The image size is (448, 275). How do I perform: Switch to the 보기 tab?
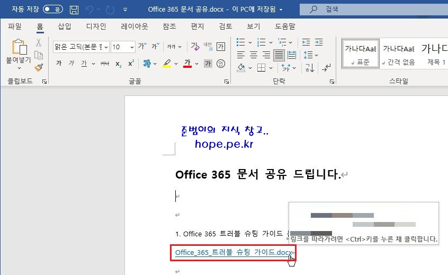pos(254,26)
